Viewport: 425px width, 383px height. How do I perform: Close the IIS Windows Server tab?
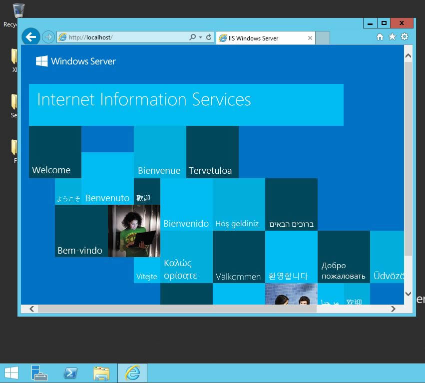pos(310,38)
